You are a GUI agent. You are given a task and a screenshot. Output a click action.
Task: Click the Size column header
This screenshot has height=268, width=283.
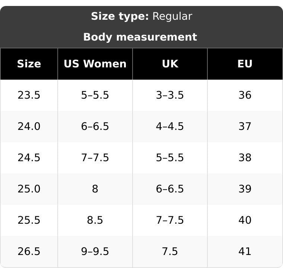point(29,64)
